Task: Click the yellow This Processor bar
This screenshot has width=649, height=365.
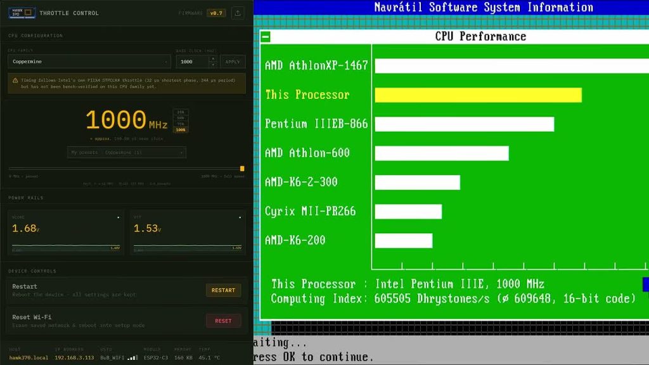Action: [x=478, y=95]
